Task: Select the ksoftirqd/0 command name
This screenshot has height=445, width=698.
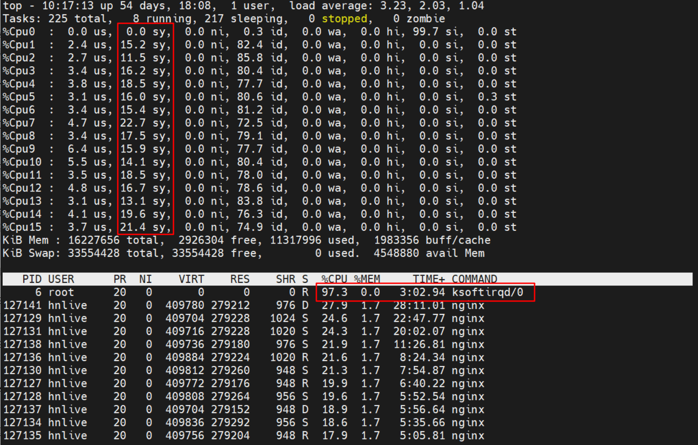Action: click(488, 292)
